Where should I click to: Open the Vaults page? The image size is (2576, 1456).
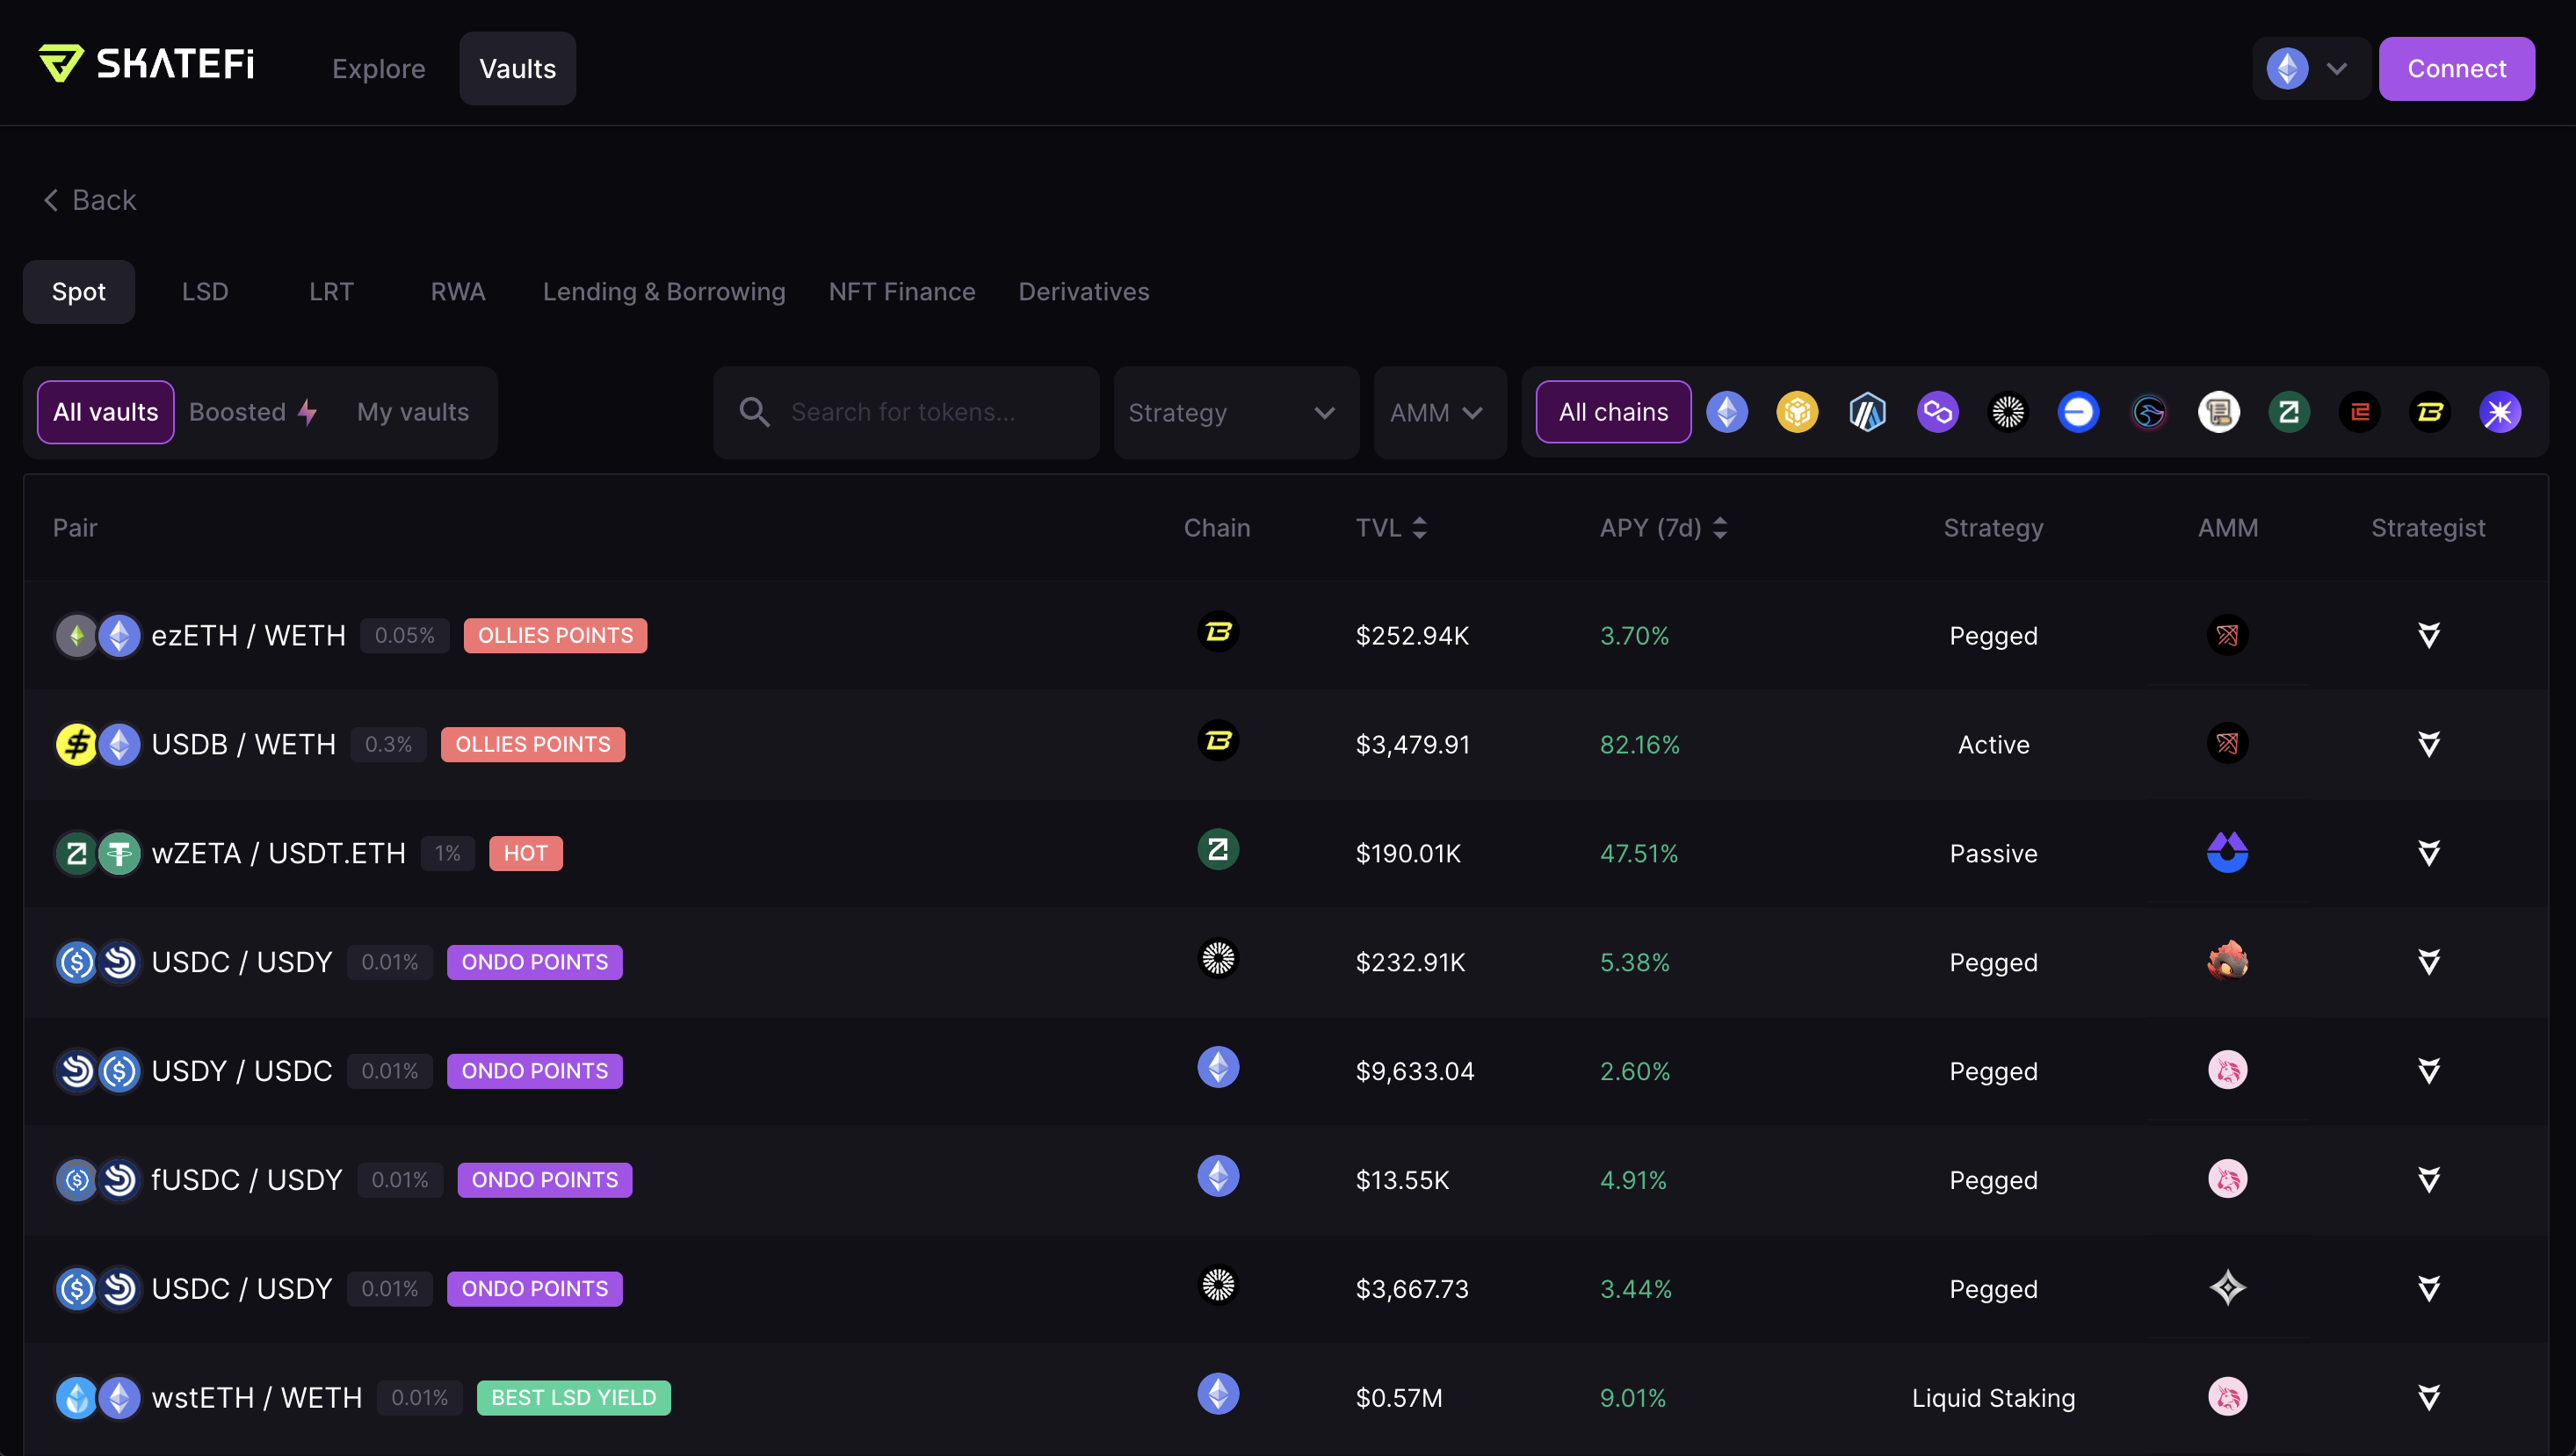(517, 69)
